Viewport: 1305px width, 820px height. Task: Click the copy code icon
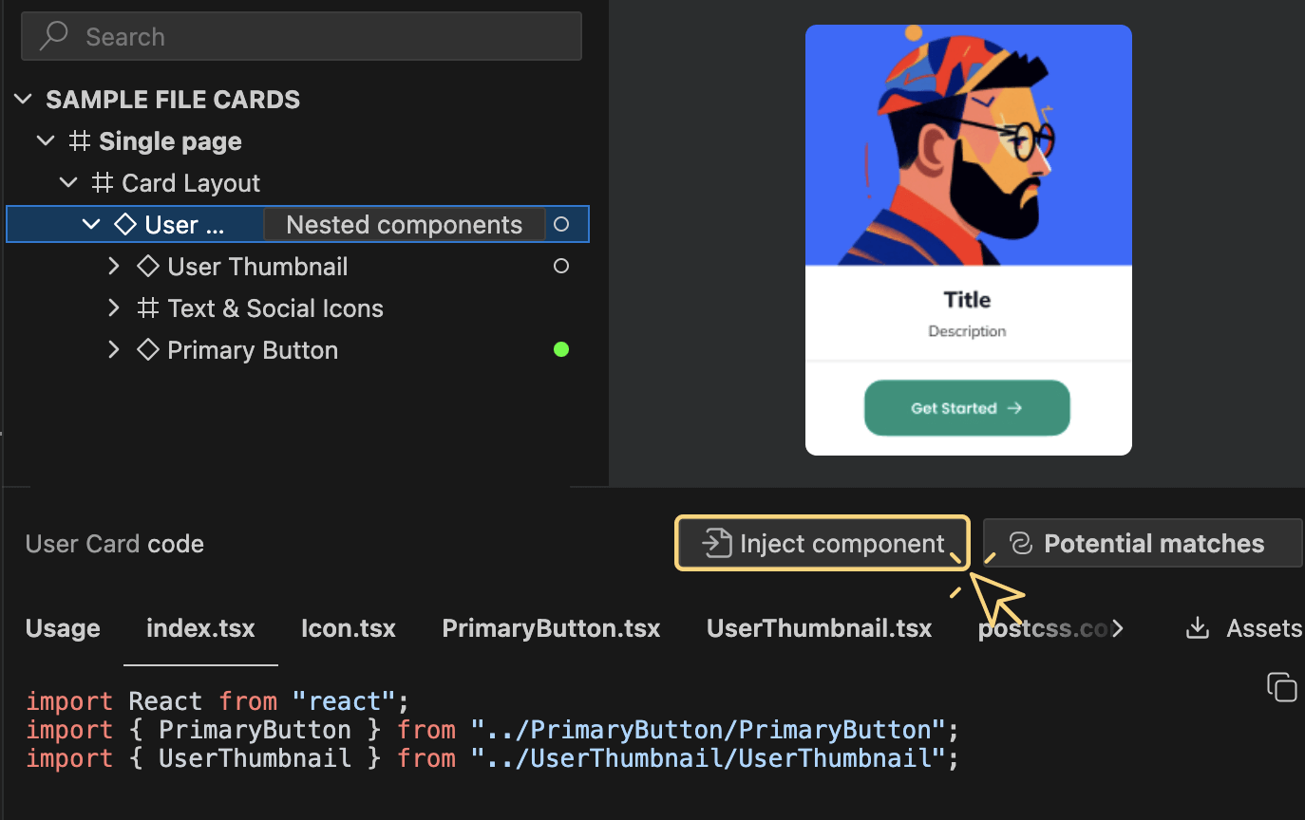click(x=1281, y=686)
